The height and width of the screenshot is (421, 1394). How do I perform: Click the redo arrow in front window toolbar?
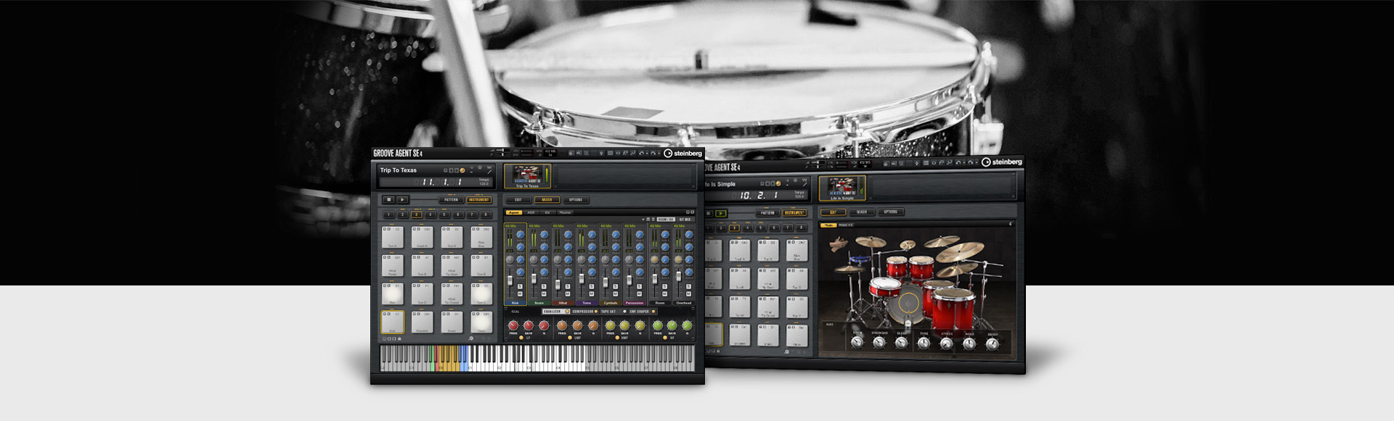pyautogui.click(x=653, y=153)
